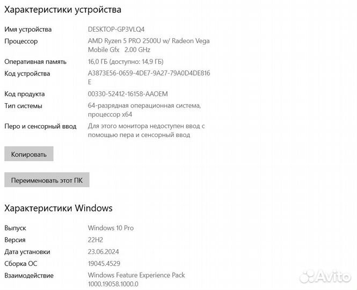The height and width of the screenshot is (290, 357).
Task: Click the Переименовать этот ПК button
Action: pos(47,180)
